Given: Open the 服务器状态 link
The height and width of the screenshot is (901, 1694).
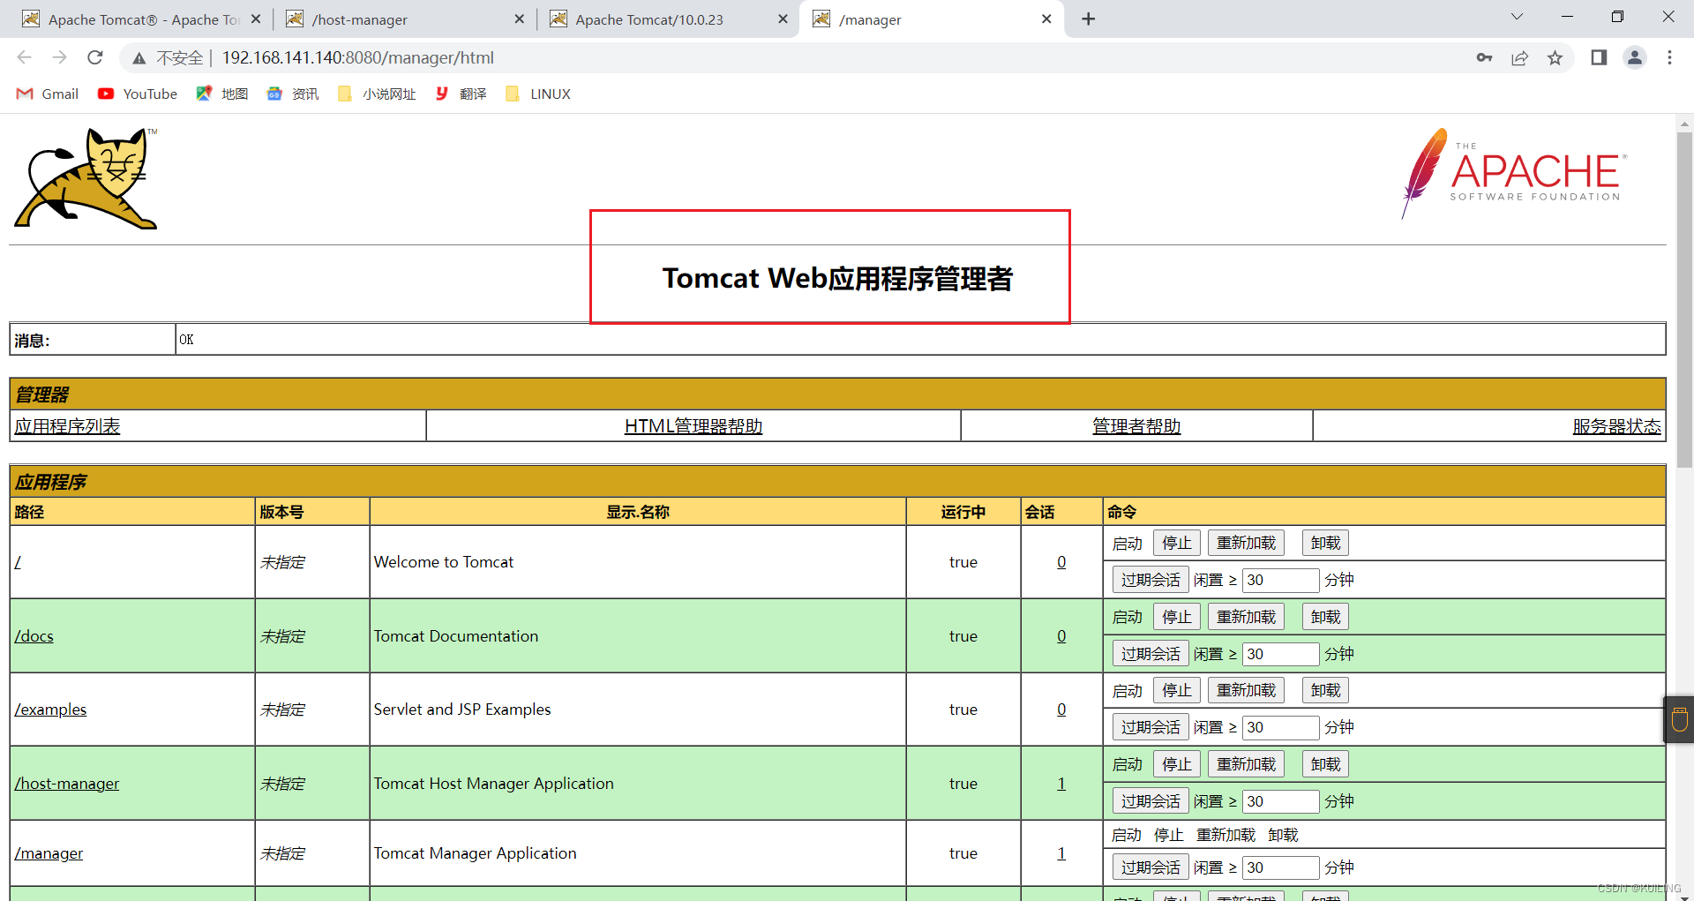Looking at the screenshot, I should tap(1616, 426).
